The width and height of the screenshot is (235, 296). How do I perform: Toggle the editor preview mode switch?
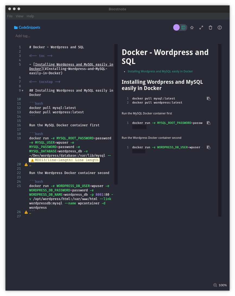pyautogui.click(x=180, y=28)
